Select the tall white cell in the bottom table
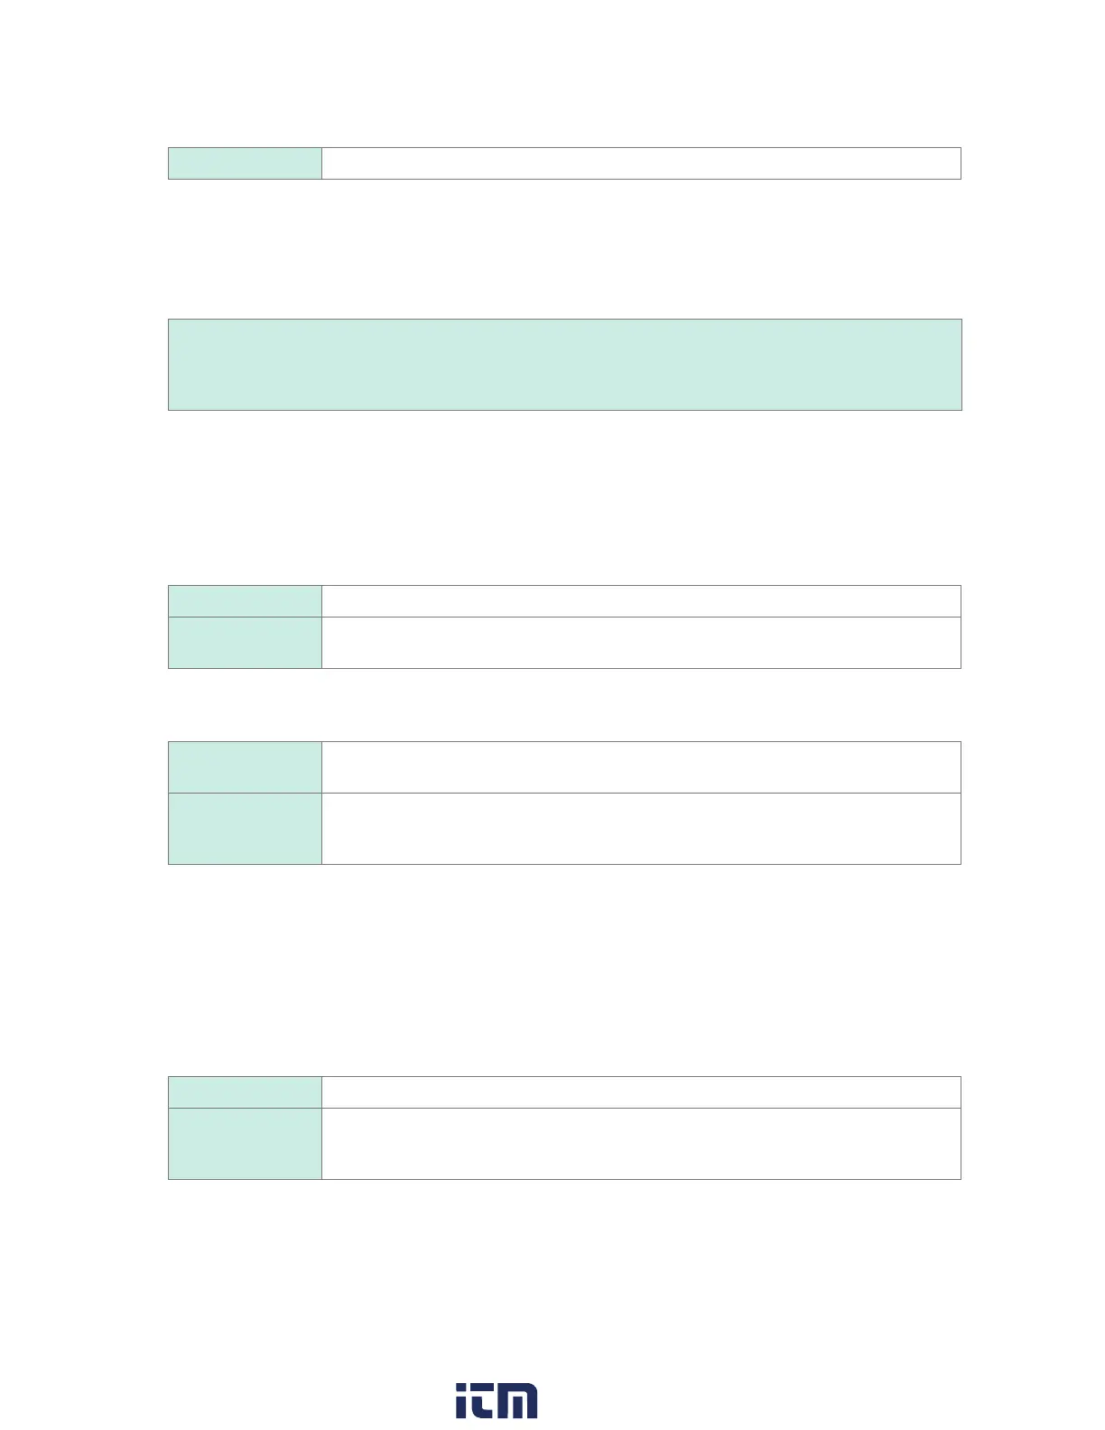The height and width of the screenshot is (1430, 1105). pyautogui.click(x=641, y=1144)
